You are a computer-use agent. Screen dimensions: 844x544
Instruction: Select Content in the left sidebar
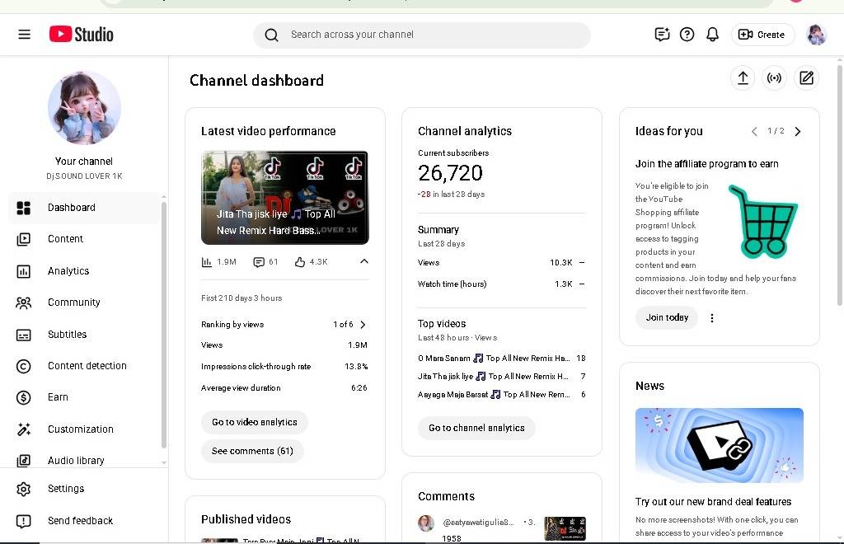click(x=65, y=239)
